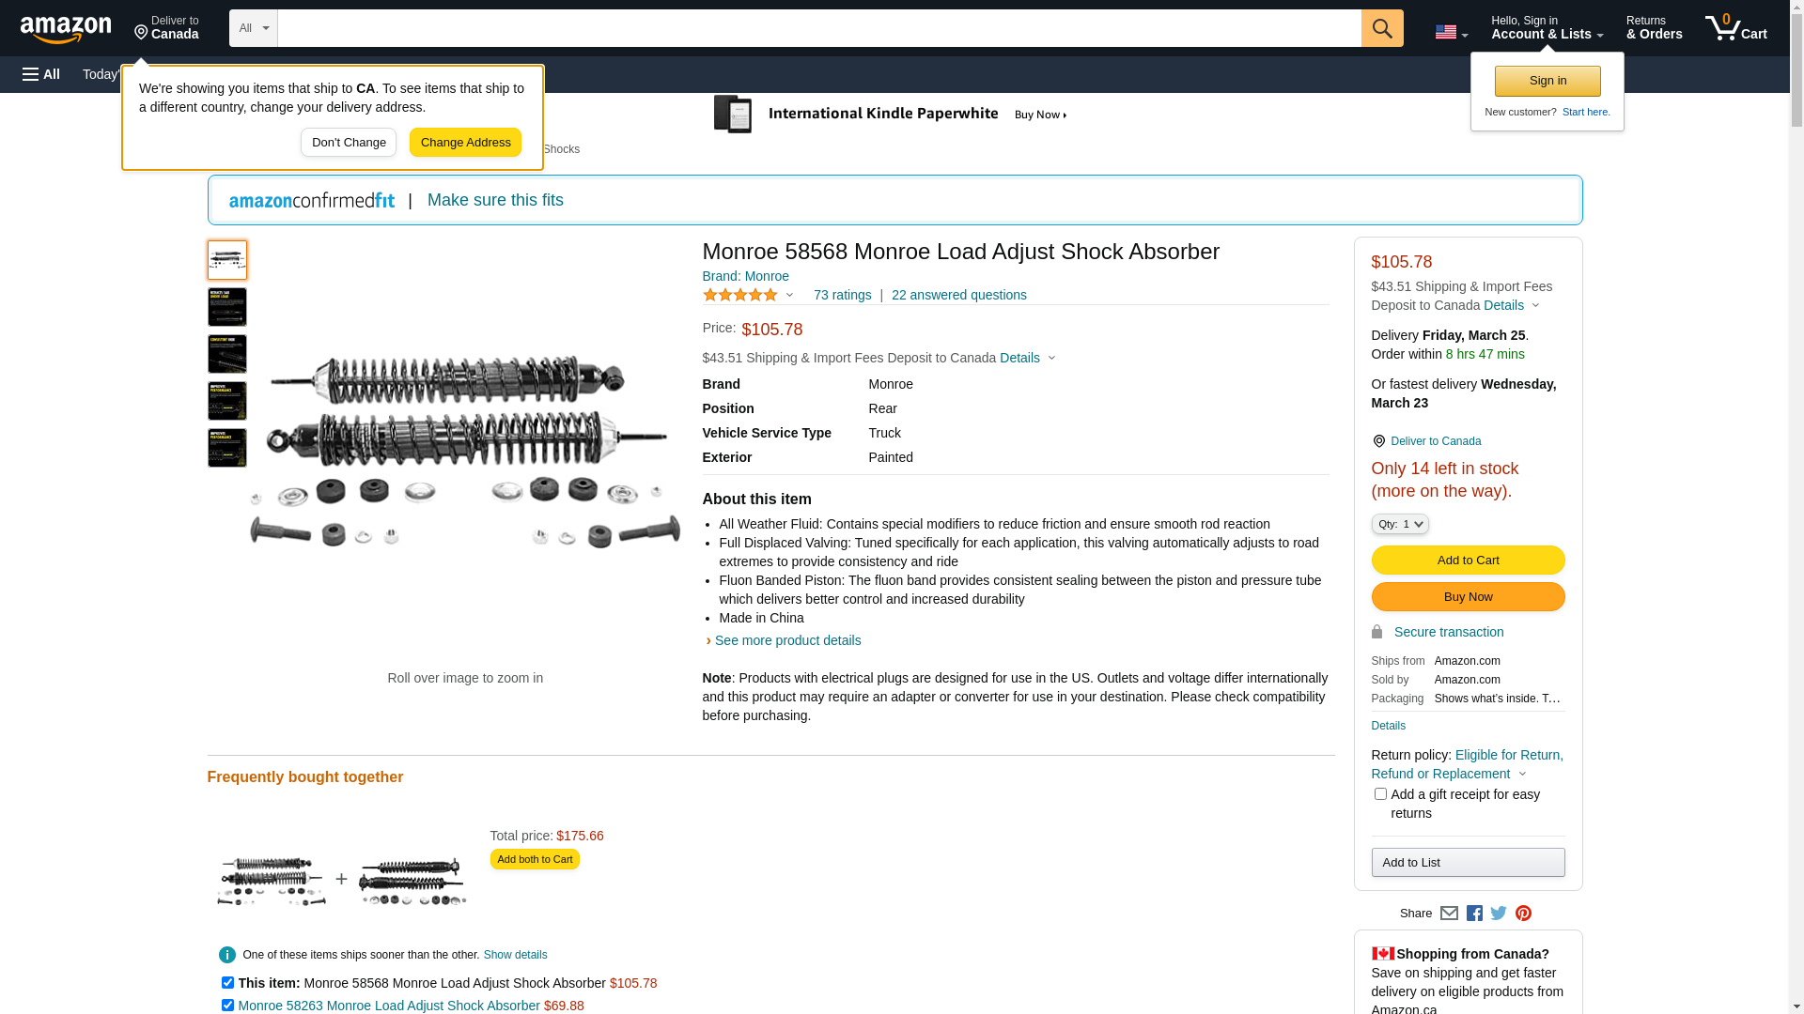The height and width of the screenshot is (1014, 1804).
Task: Share product via email icon
Action: click(x=1449, y=913)
